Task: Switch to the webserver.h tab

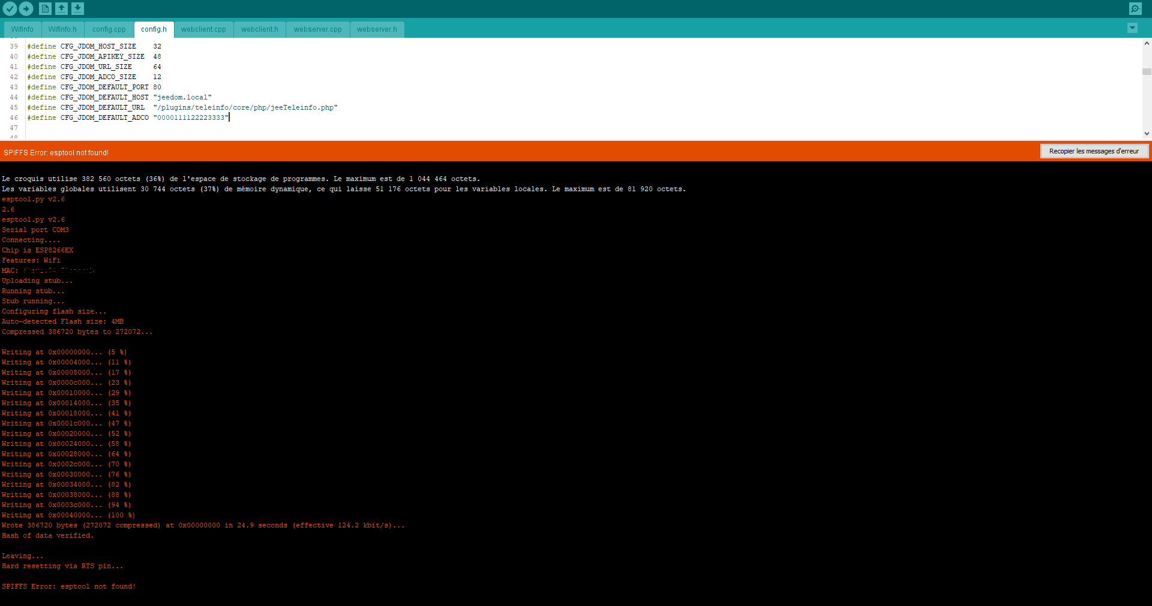Action: tap(377, 29)
